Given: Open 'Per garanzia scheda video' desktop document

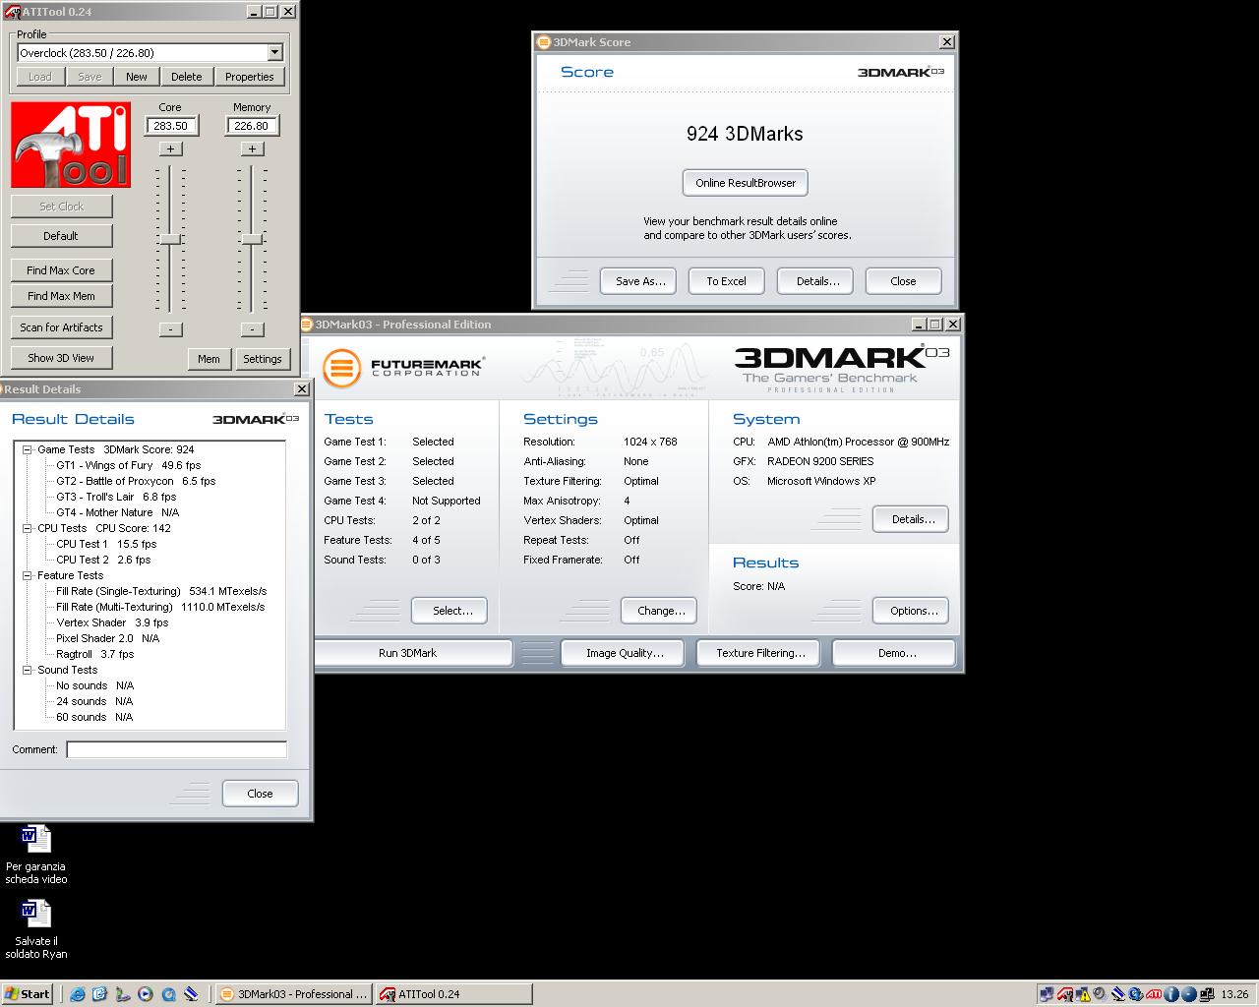Looking at the screenshot, I should click(36, 854).
